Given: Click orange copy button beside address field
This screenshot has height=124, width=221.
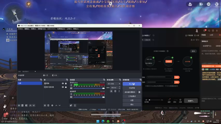Looking at the screenshot, I should [177, 77].
